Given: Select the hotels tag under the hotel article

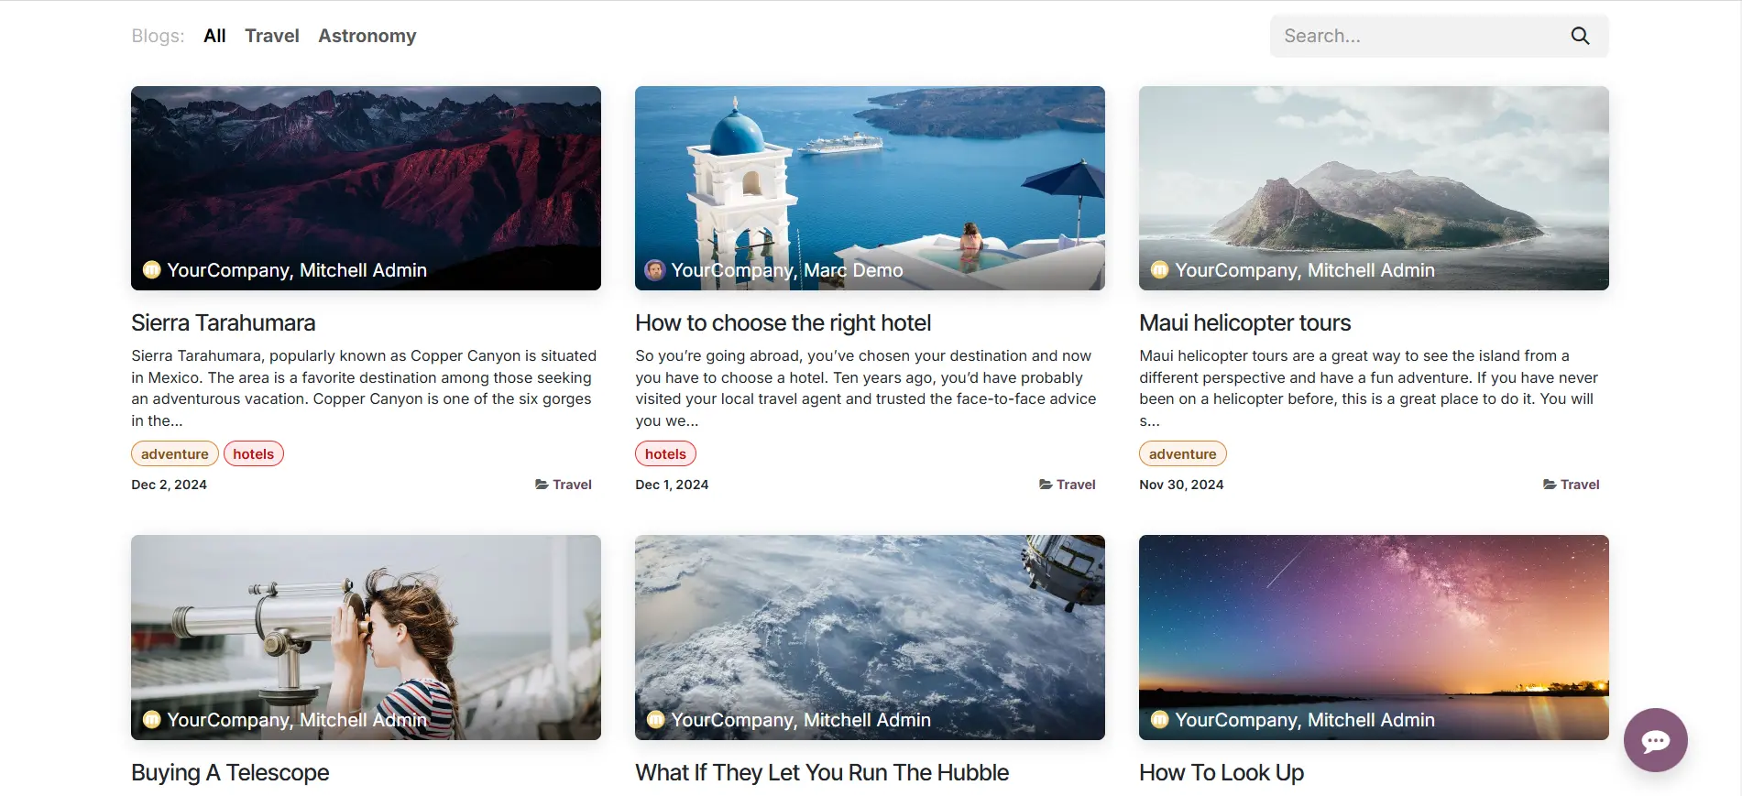Looking at the screenshot, I should 665,453.
